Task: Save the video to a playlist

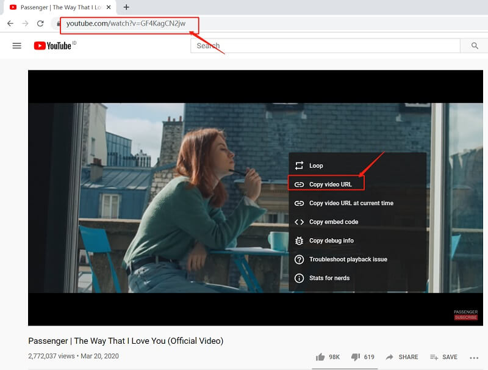Action: click(x=443, y=357)
